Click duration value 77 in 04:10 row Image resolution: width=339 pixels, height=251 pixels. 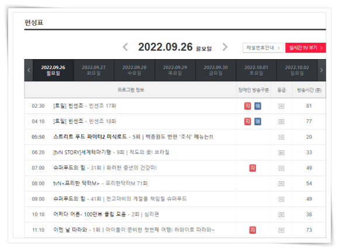(x=309, y=121)
